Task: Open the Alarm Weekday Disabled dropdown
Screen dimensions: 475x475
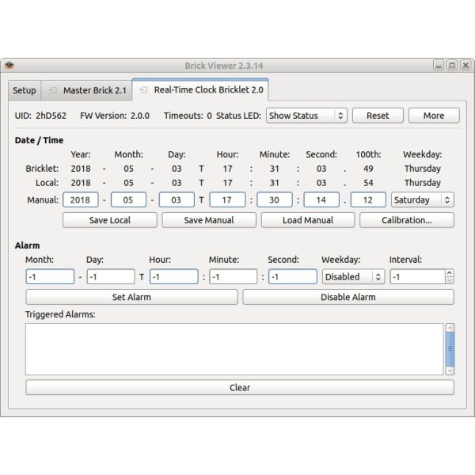Action: (353, 276)
